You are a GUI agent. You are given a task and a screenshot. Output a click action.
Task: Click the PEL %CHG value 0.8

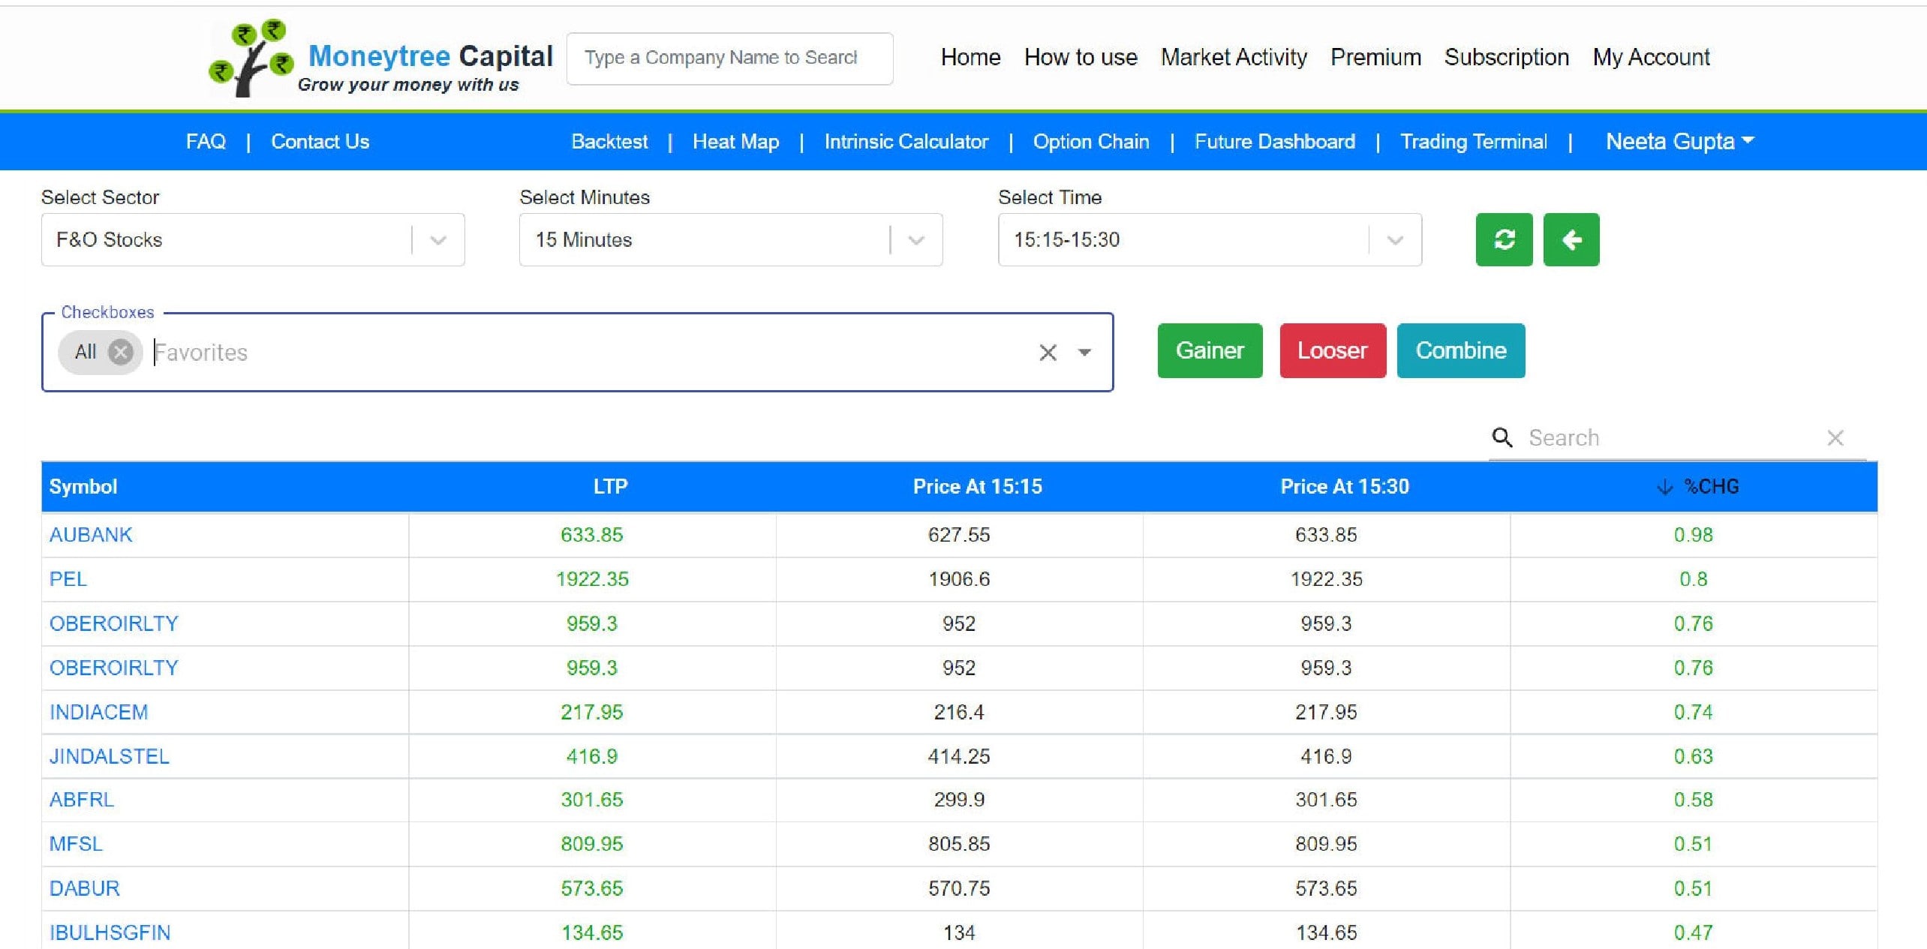click(x=1694, y=579)
